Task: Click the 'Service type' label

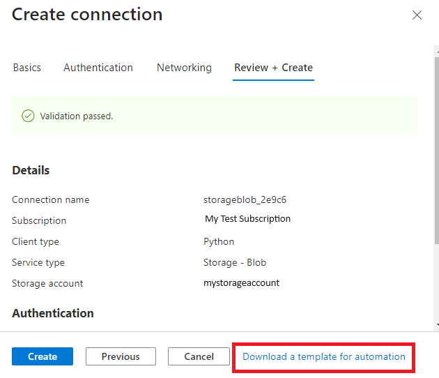Action: [38, 262]
